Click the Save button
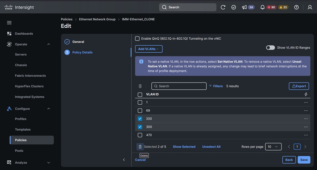 (304, 160)
